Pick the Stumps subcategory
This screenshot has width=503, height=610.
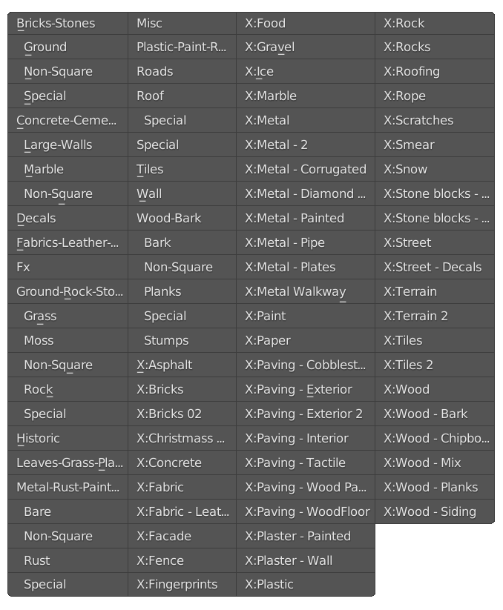[x=182, y=340]
